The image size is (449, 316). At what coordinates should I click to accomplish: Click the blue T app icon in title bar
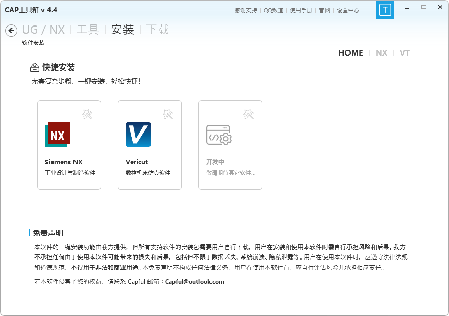(x=385, y=10)
